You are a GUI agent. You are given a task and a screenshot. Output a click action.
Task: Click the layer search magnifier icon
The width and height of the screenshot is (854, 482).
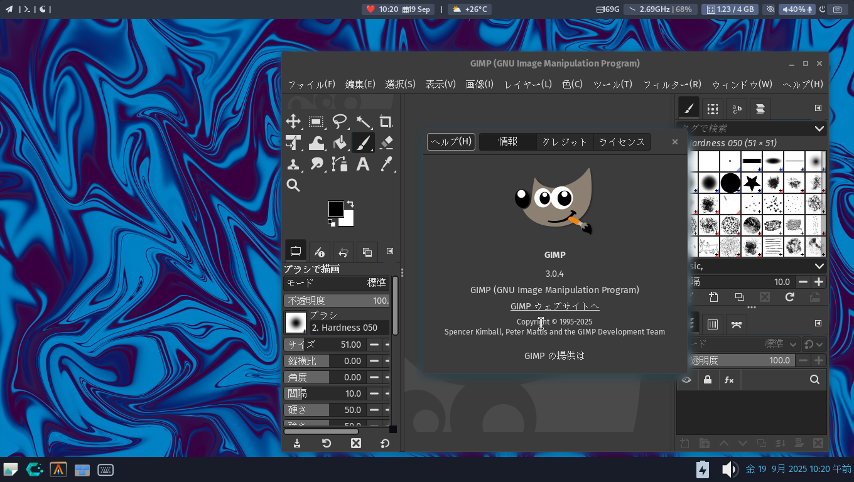[814, 380]
